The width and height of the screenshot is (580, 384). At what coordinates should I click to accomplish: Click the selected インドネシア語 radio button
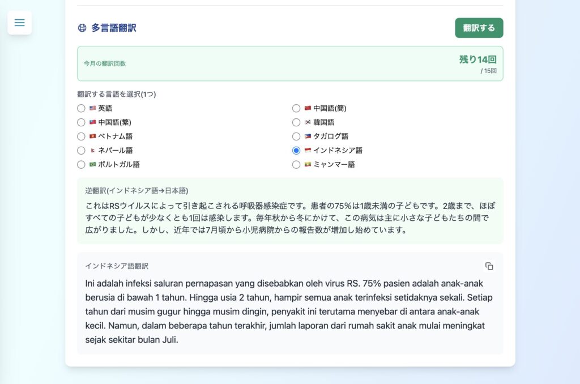296,151
